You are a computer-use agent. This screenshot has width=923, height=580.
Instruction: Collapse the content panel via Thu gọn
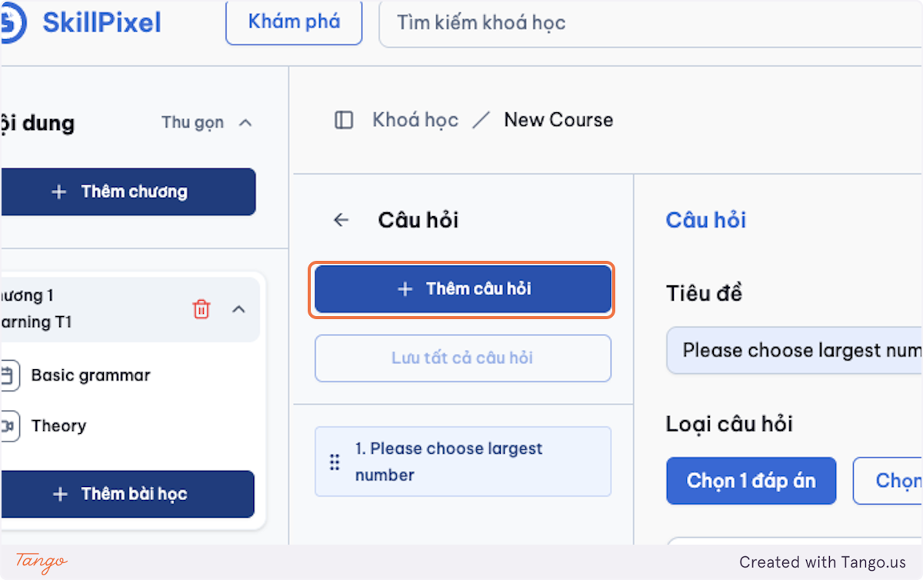click(207, 122)
